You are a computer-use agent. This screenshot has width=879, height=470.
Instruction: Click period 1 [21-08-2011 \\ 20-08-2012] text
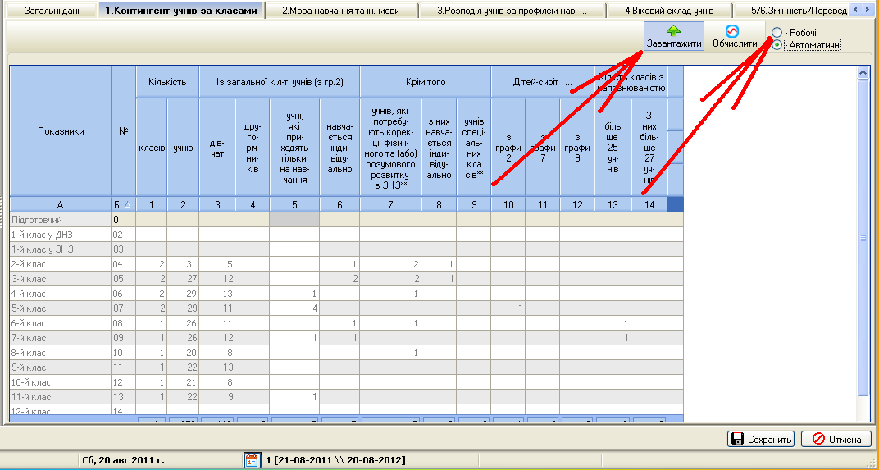point(335,460)
